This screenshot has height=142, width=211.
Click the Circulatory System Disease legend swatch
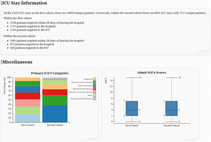(94, 82)
